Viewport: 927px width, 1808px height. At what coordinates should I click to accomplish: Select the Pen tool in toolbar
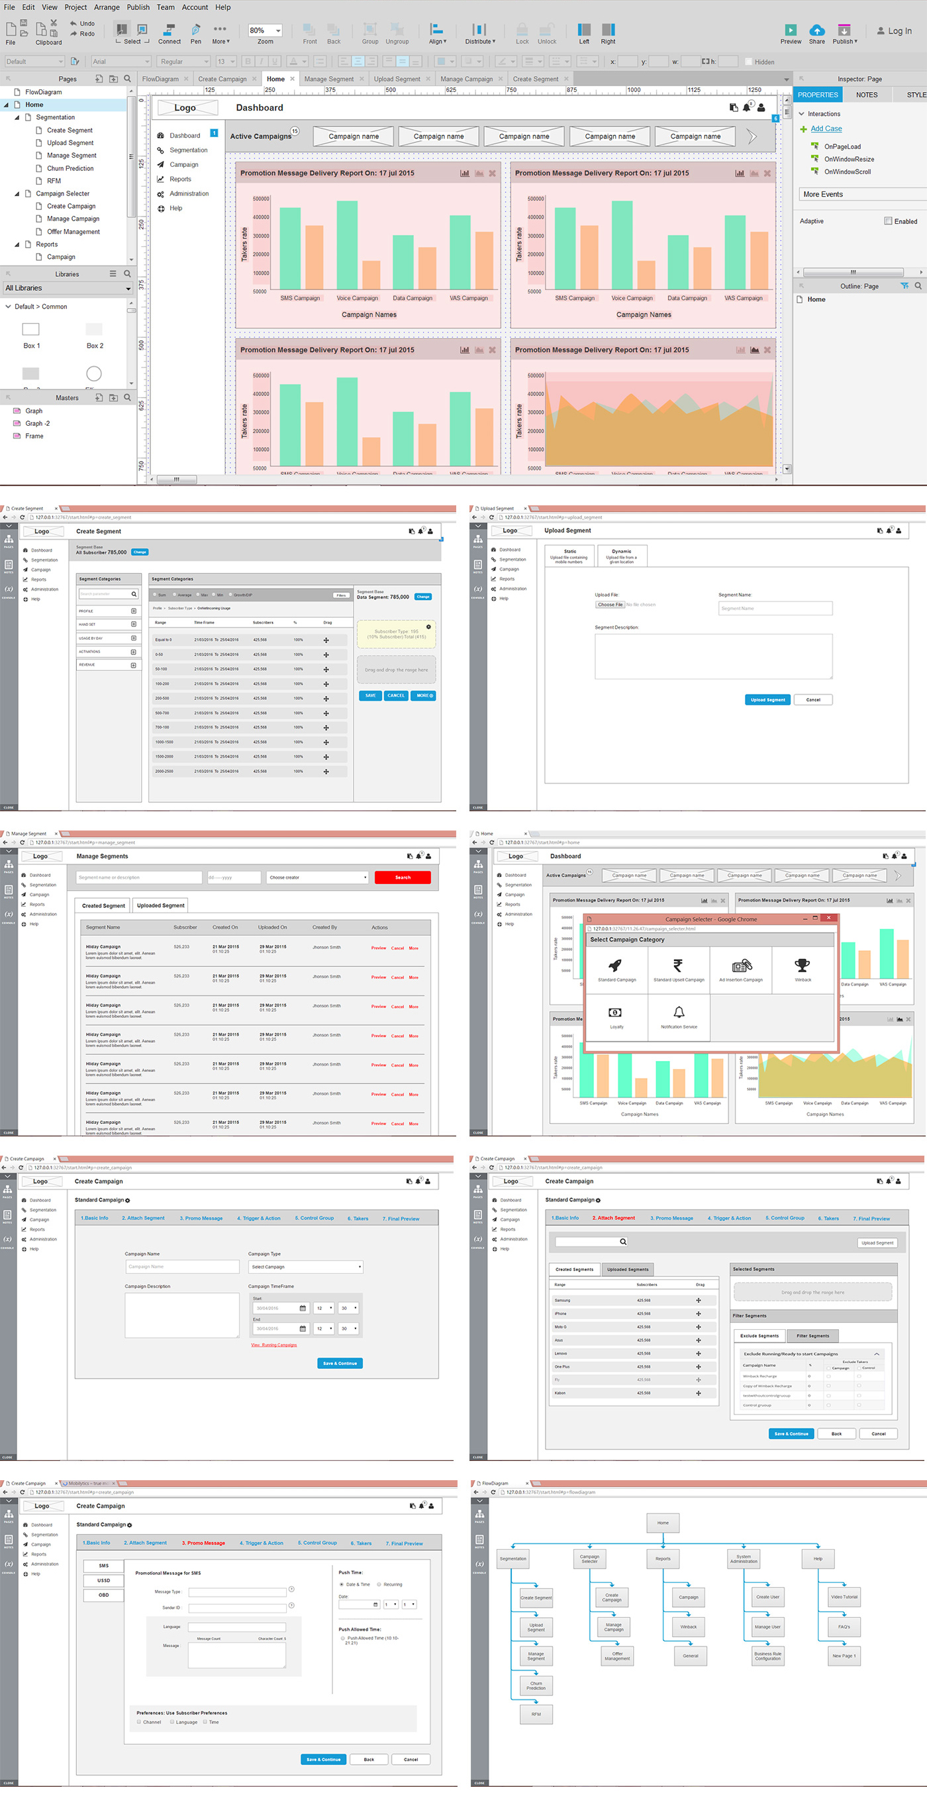point(196,30)
